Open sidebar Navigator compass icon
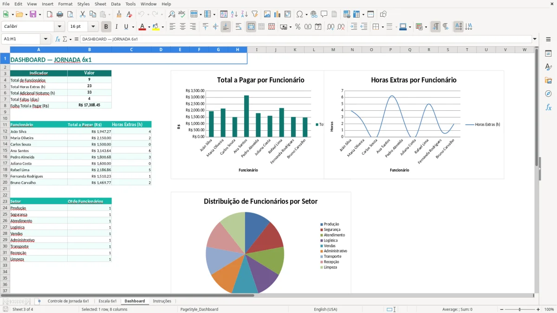 tap(548, 94)
